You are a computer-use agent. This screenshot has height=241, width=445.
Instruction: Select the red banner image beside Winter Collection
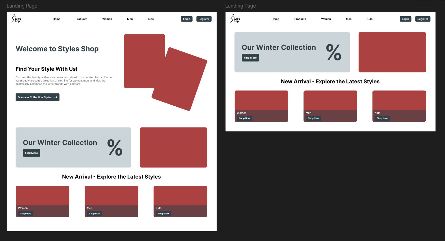173,147
